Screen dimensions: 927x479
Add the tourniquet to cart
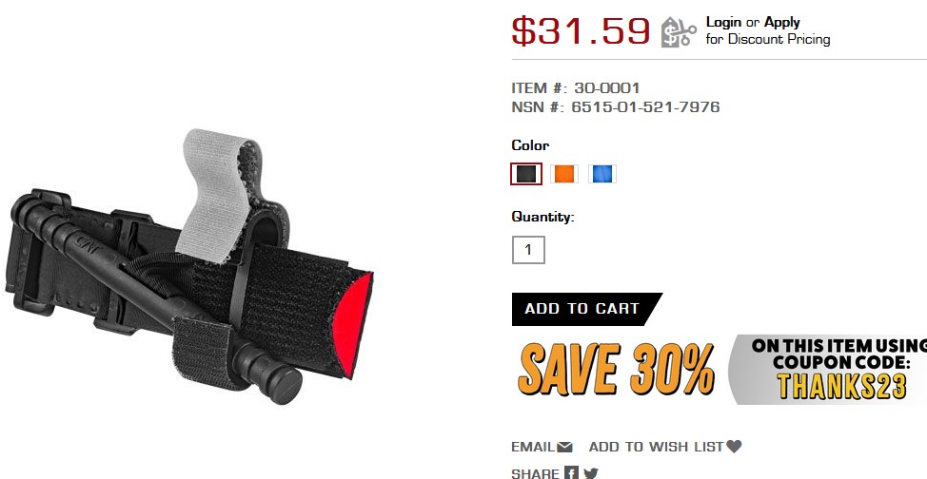coord(585,309)
